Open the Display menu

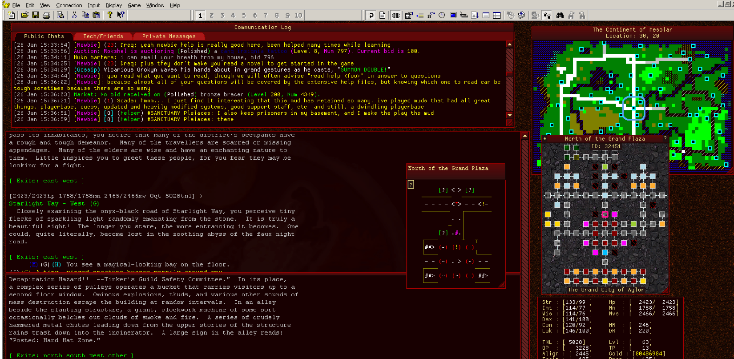pos(114,5)
